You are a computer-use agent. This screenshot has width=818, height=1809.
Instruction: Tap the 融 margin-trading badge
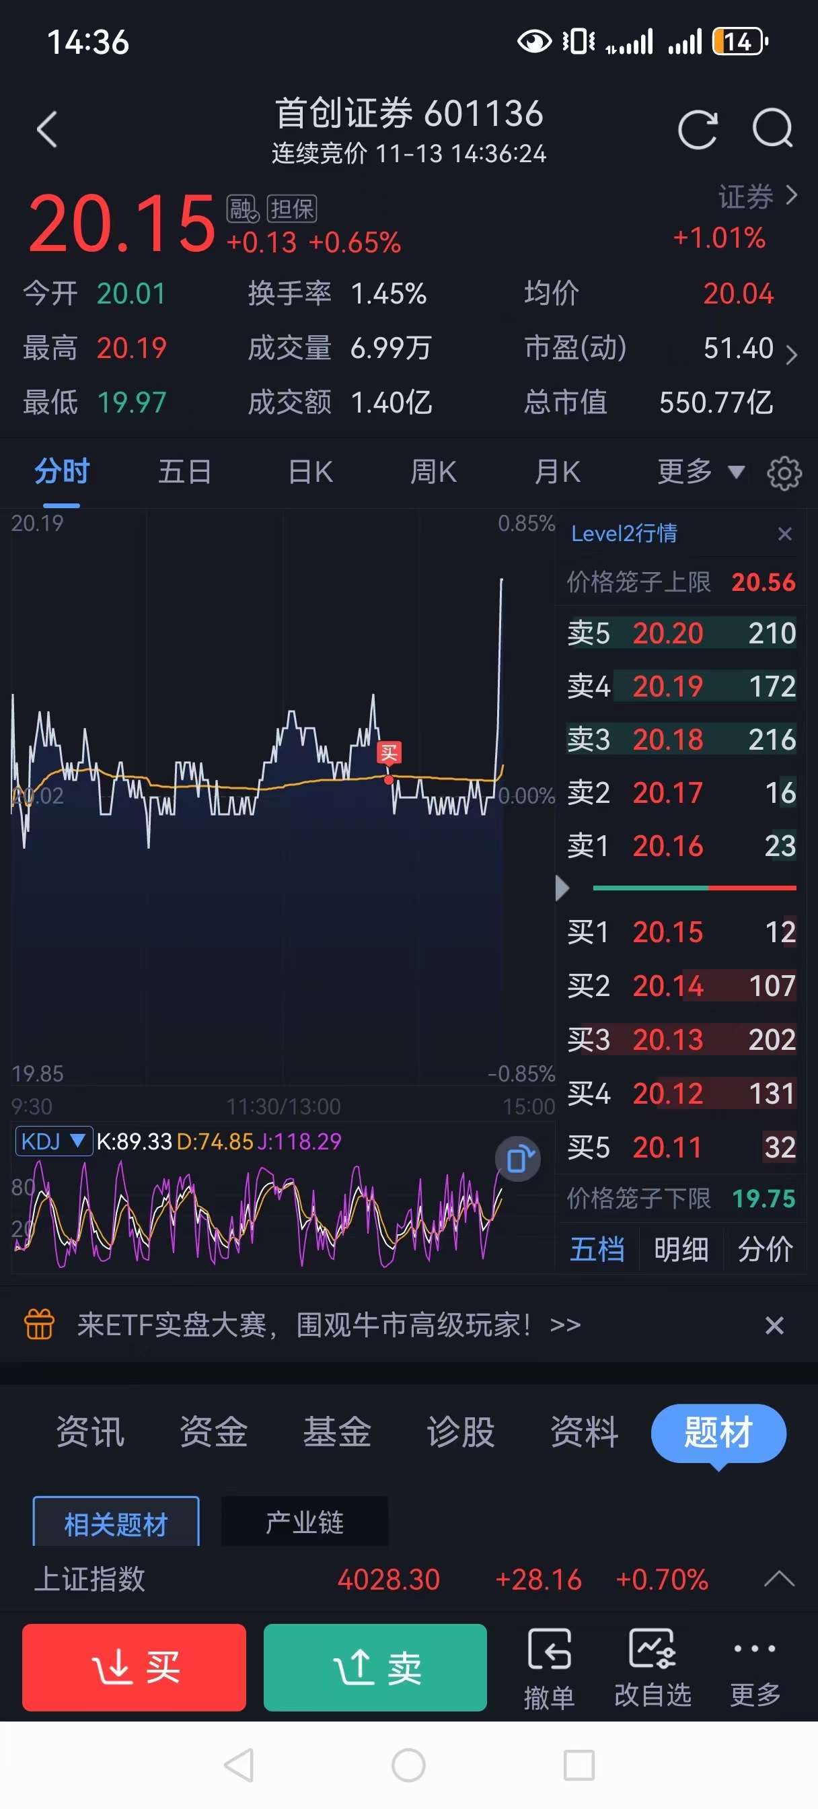[x=243, y=209]
